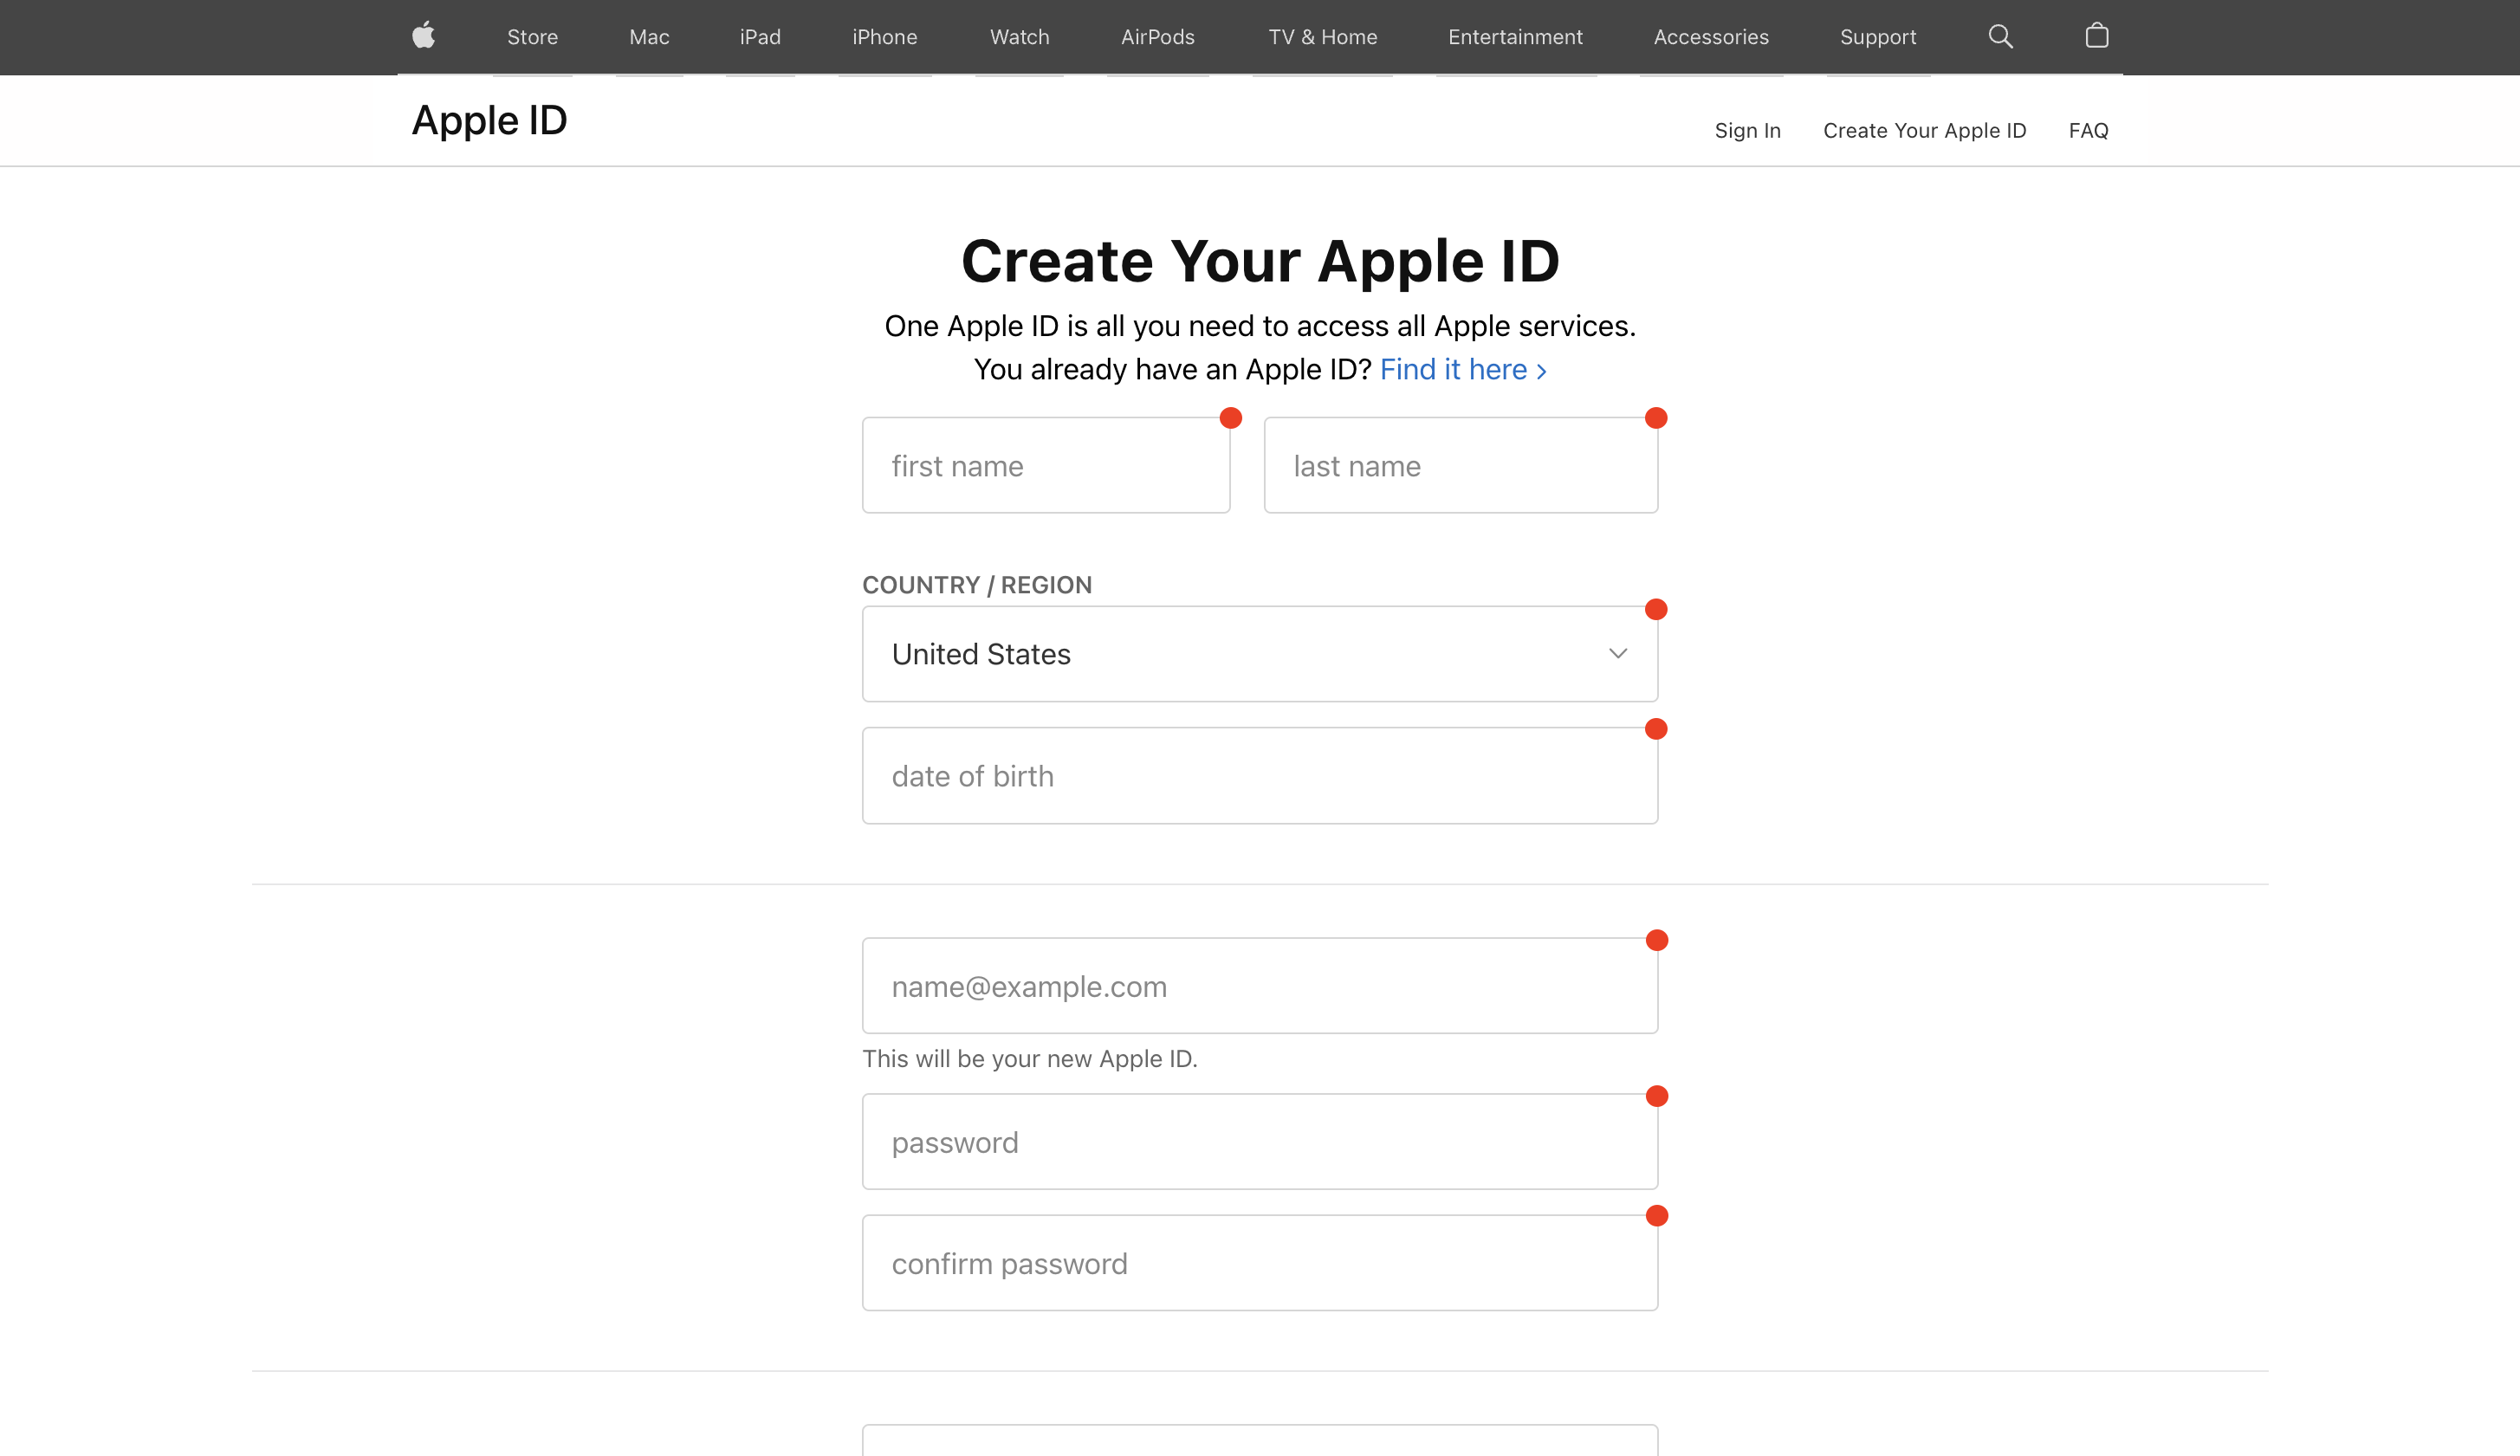Open the Watch section from navigation
Screen dimensions: 2520x1456
(x=1019, y=37)
